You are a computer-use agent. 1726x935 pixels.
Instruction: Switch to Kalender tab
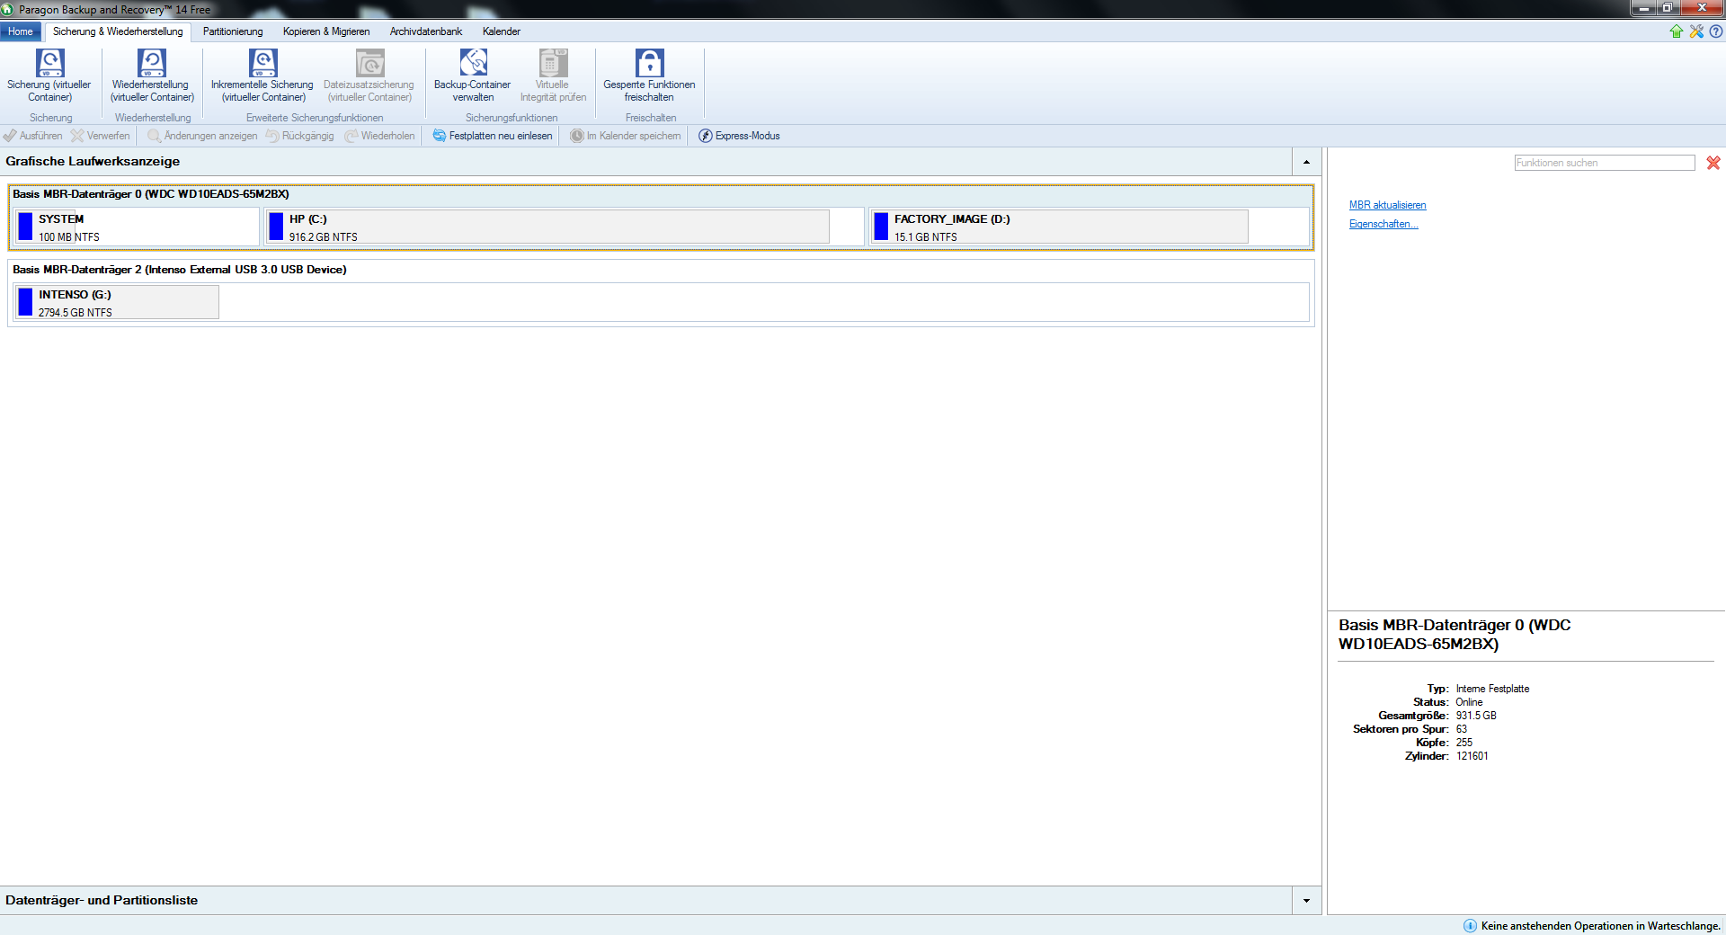(502, 31)
